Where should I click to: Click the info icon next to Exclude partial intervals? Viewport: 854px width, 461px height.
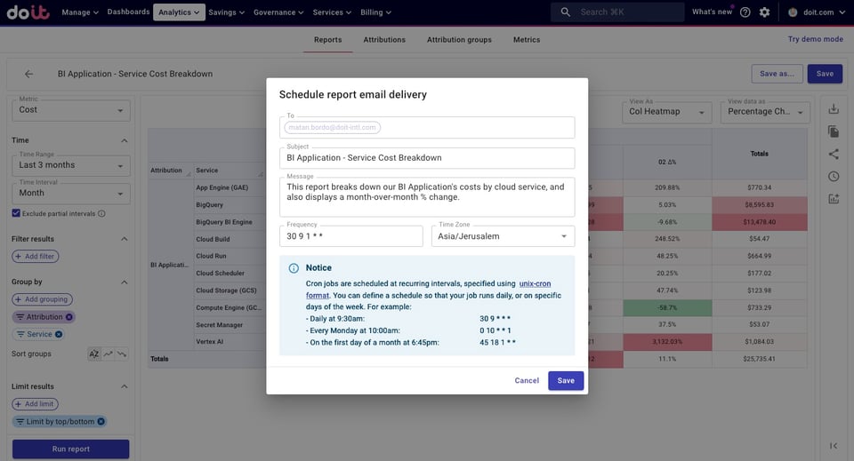[101, 214]
